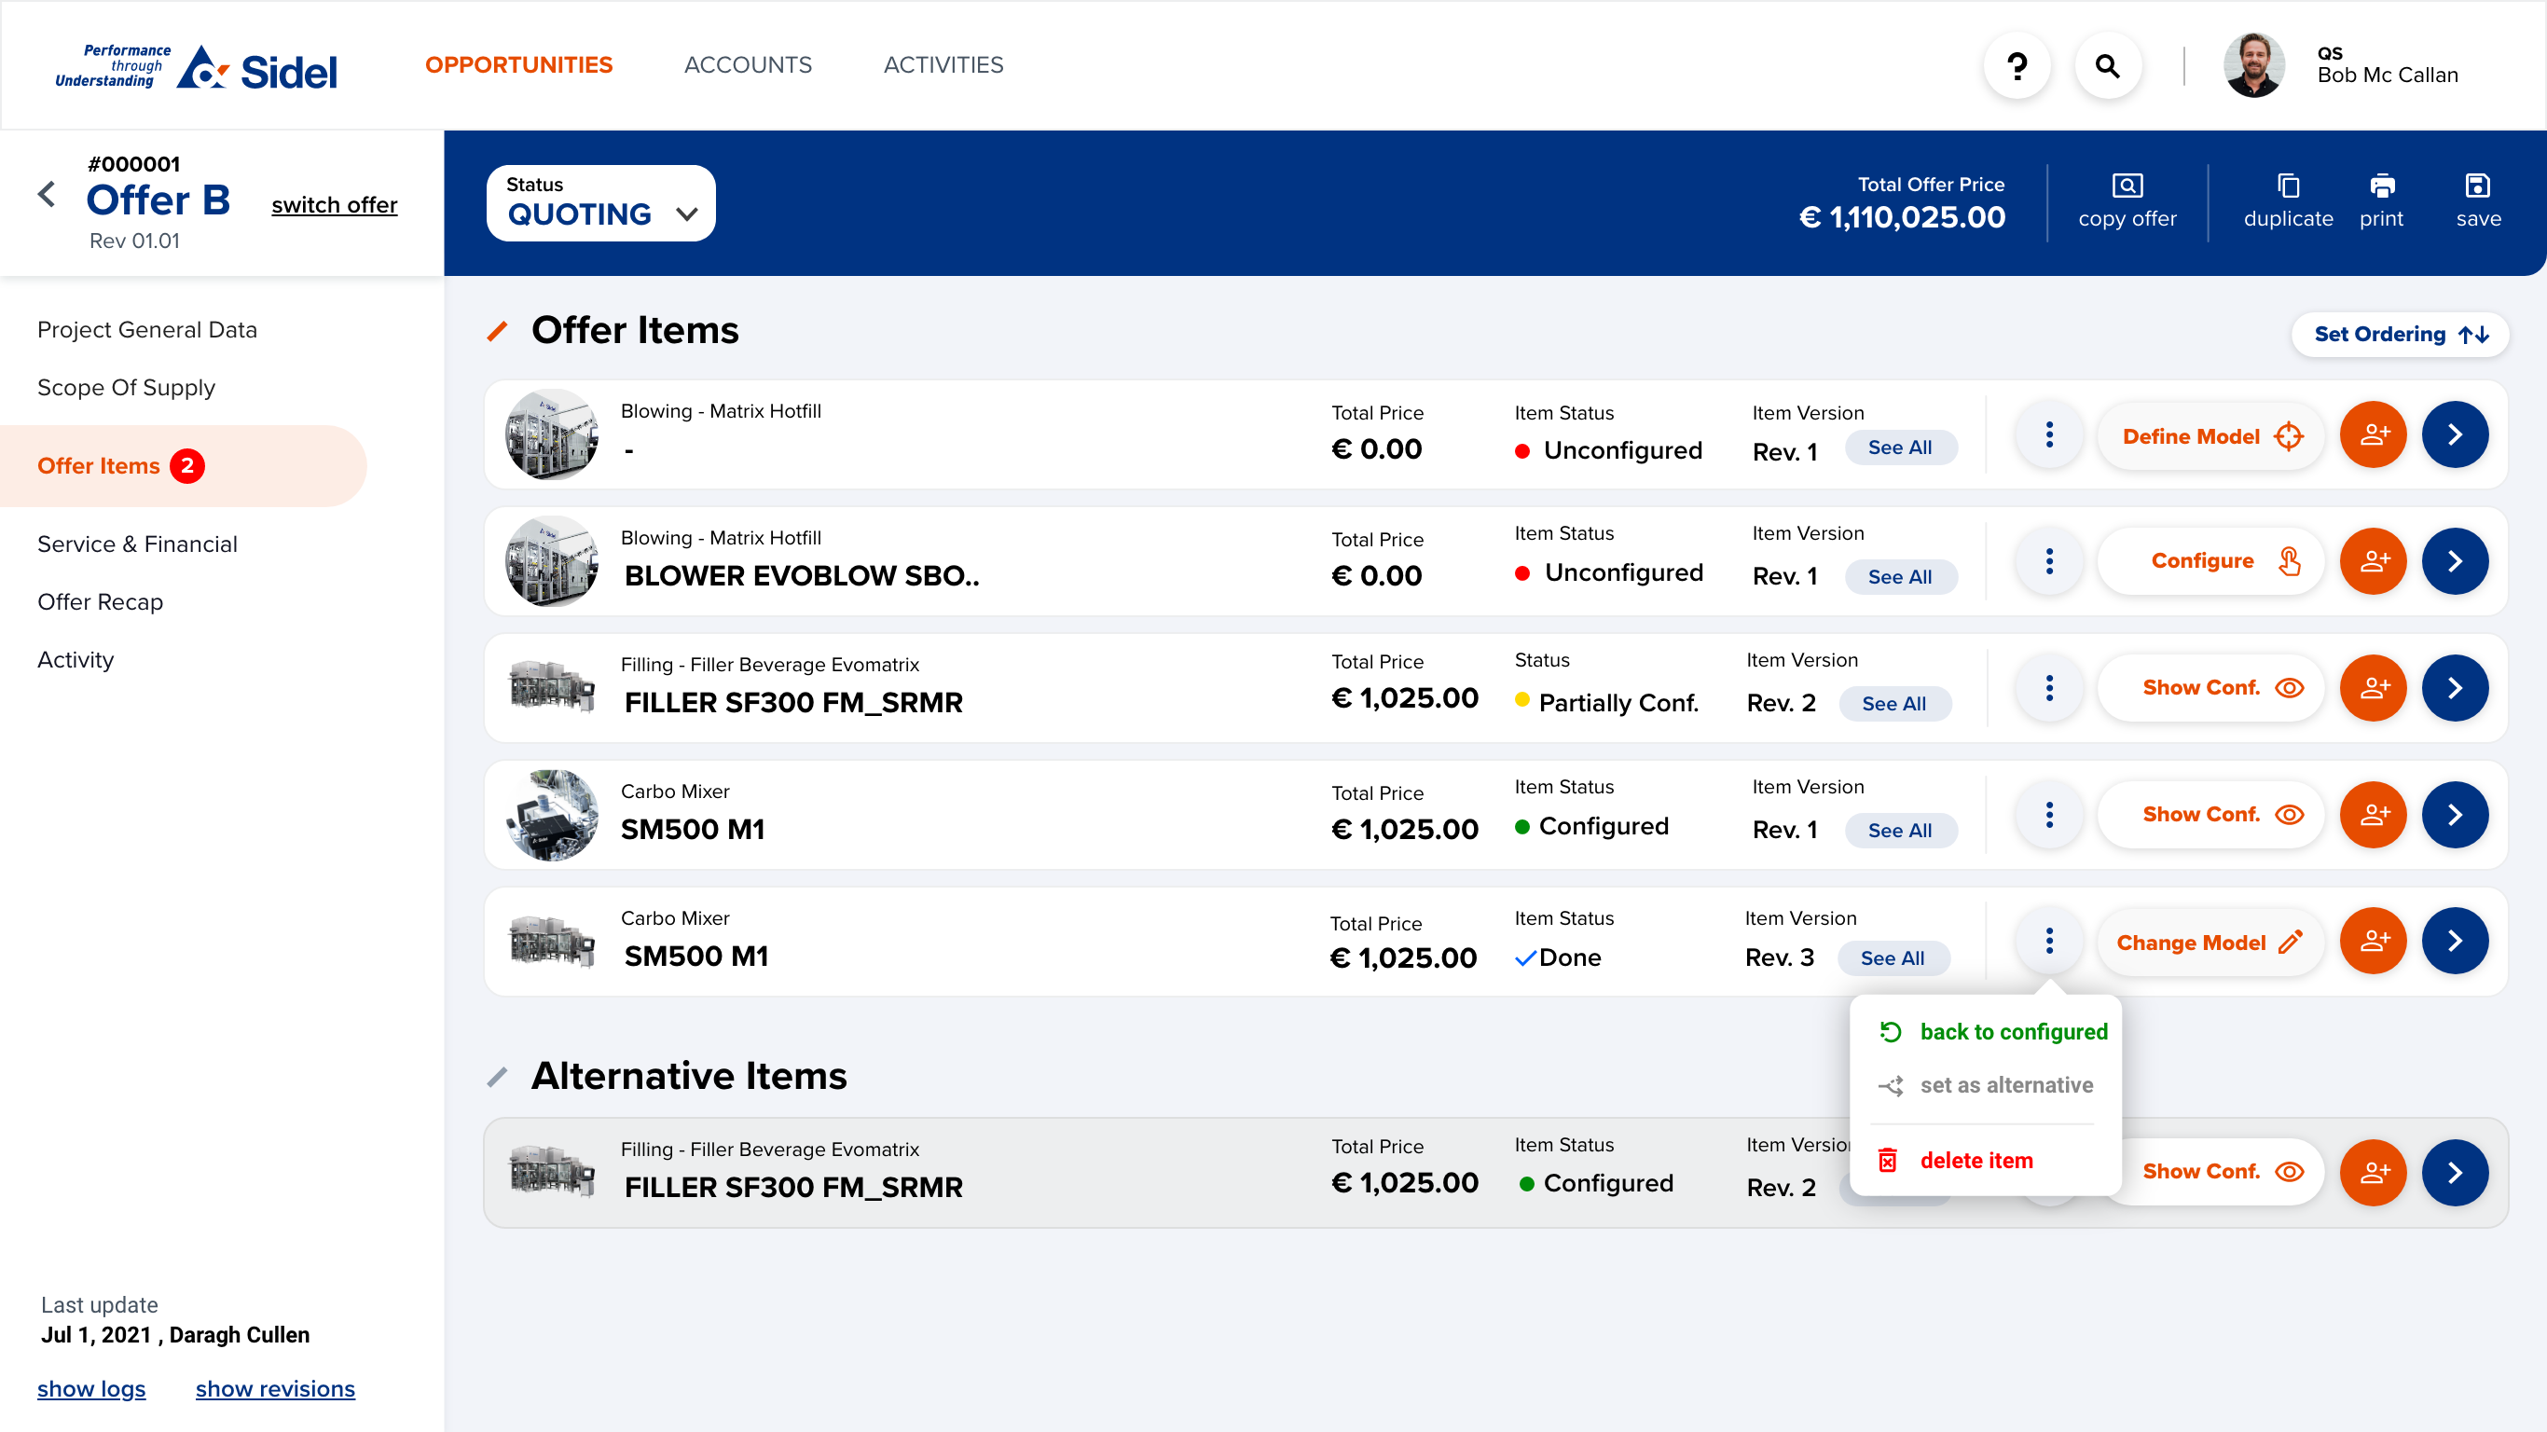The width and height of the screenshot is (2547, 1432).
Task: Click the copy offer icon
Action: tap(2127, 201)
